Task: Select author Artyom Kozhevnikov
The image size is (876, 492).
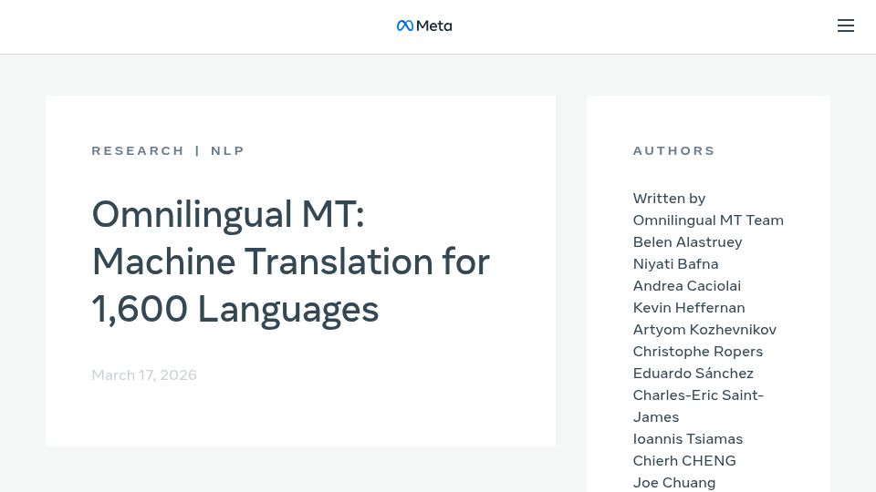Action: click(704, 330)
